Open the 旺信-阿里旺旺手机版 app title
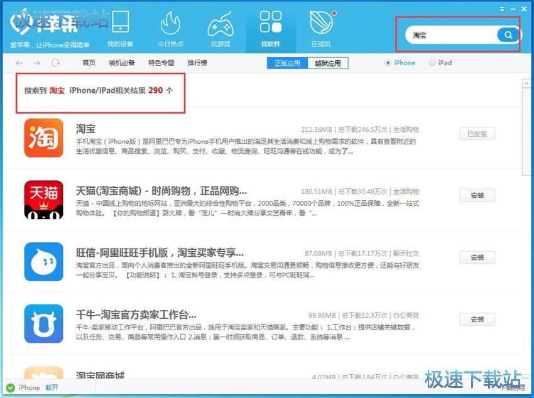 pyautogui.click(x=160, y=253)
